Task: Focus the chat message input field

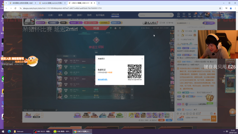Action: coord(197,119)
